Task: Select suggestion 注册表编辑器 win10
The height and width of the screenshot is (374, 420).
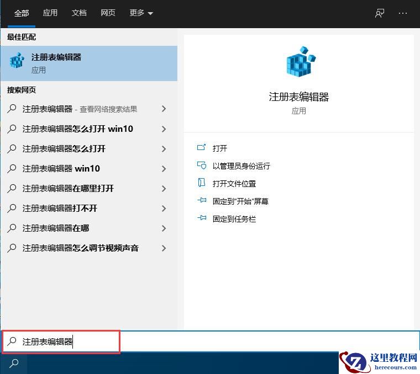Action: point(88,168)
